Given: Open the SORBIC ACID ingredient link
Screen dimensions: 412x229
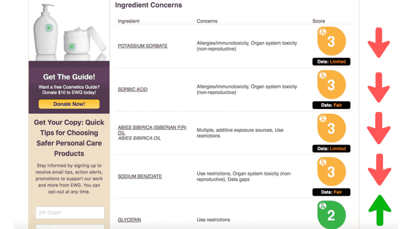Looking at the screenshot, I should pos(132,90).
